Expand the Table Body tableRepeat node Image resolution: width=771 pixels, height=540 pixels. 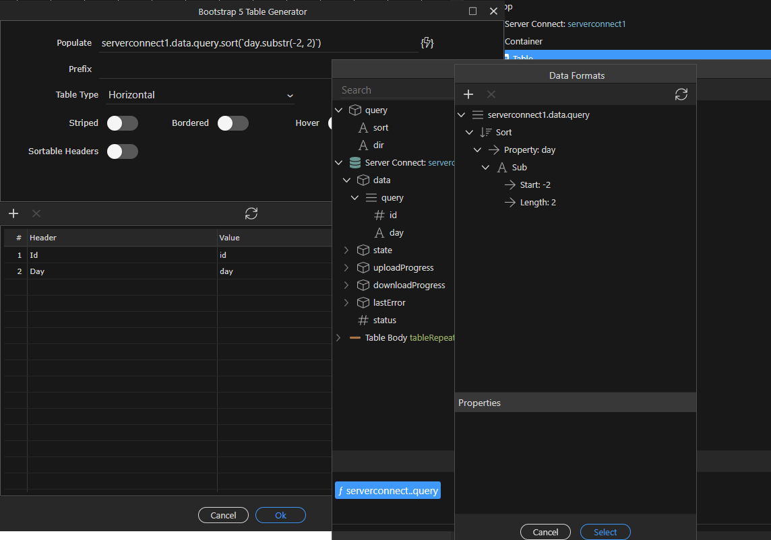point(338,337)
